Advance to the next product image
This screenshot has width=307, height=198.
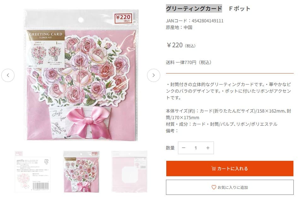tap(154, 75)
